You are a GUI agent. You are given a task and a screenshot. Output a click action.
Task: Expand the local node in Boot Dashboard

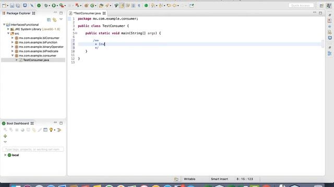(5, 155)
